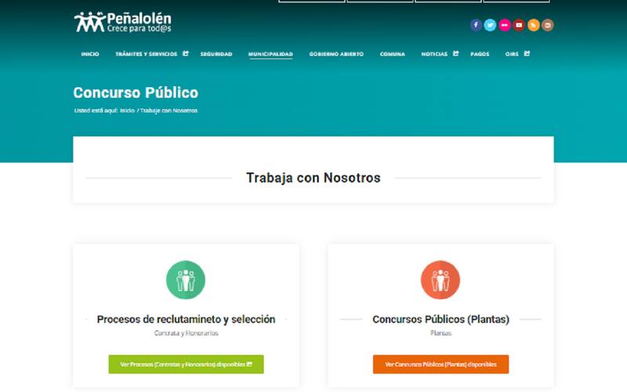Open the Twitter social icon
The width and height of the screenshot is (627, 392).
[x=490, y=25]
